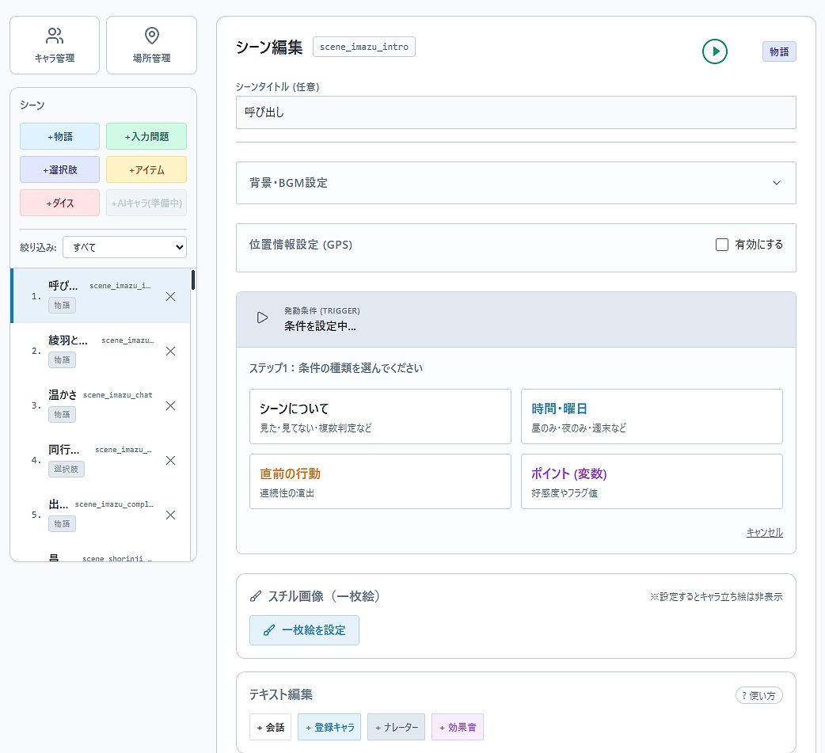Choose the 時間・曜日 condition type
The width and height of the screenshot is (825, 753).
click(x=651, y=416)
